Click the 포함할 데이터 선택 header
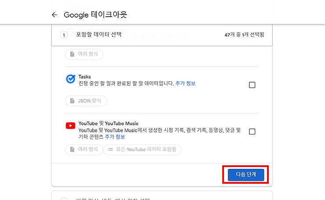Screen dimensions: 325x200 98,34
